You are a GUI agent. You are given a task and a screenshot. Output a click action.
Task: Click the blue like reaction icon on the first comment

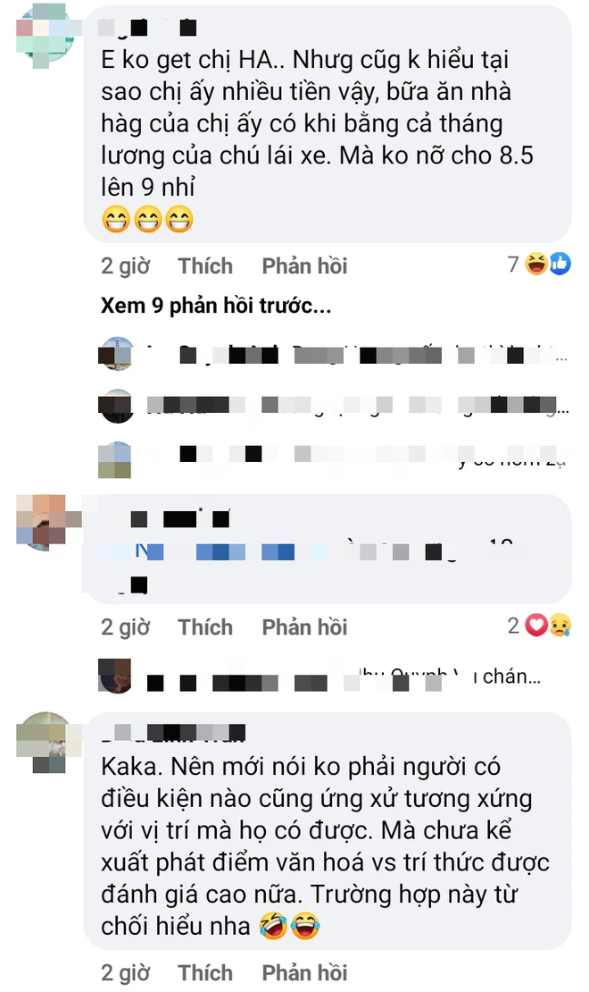click(x=560, y=264)
